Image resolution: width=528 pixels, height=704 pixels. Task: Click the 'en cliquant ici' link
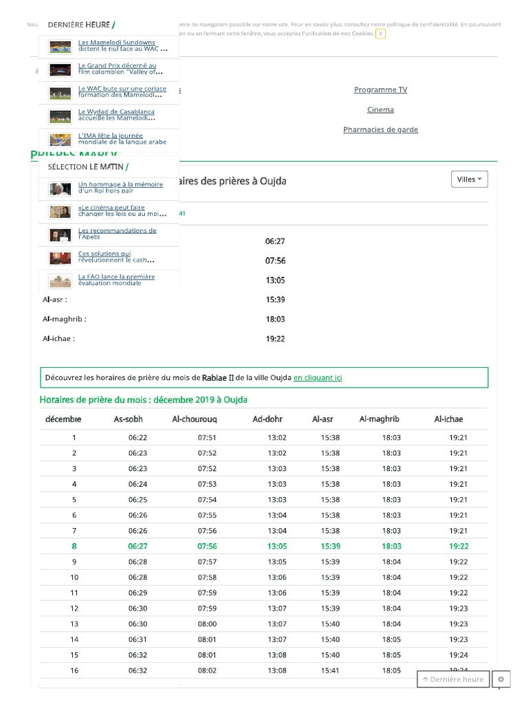point(318,378)
